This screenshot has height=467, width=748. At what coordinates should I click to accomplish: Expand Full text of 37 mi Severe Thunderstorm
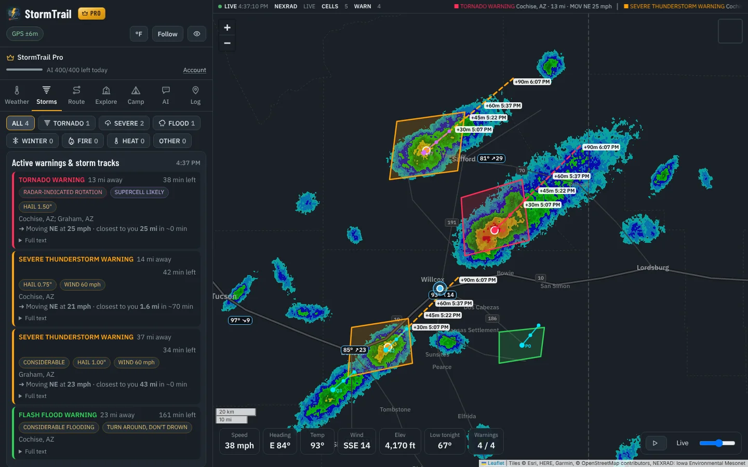33,396
